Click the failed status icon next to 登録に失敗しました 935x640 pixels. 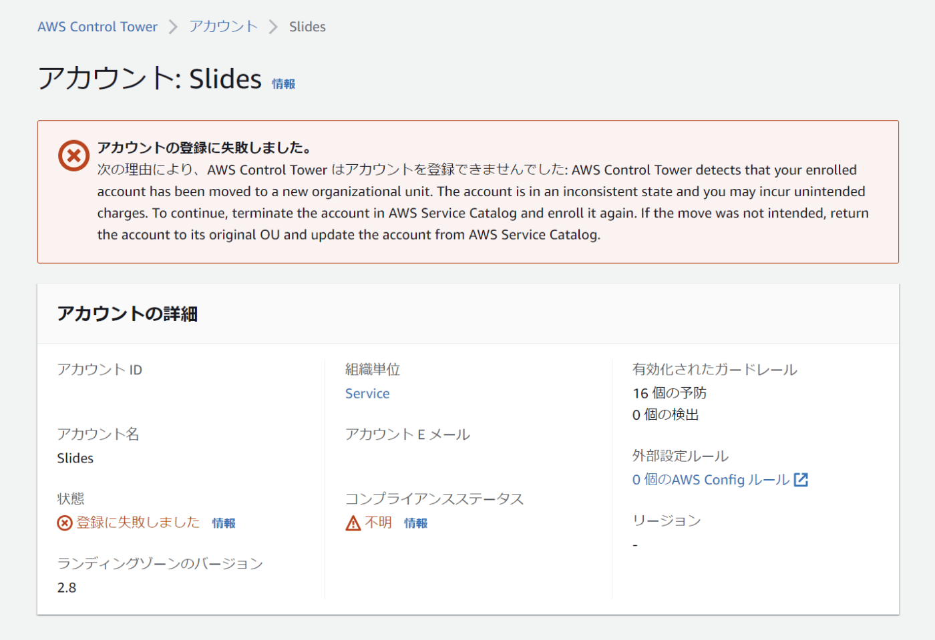coord(65,523)
